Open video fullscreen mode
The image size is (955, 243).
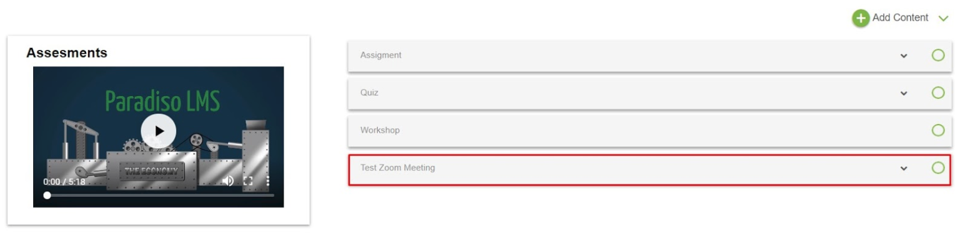(248, 181)
